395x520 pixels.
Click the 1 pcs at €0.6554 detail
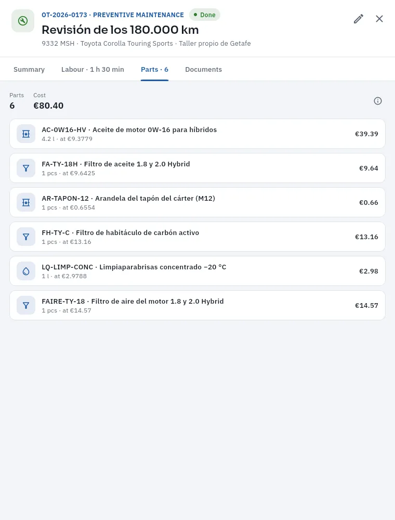pyautogui.click(x=68, y=207)
